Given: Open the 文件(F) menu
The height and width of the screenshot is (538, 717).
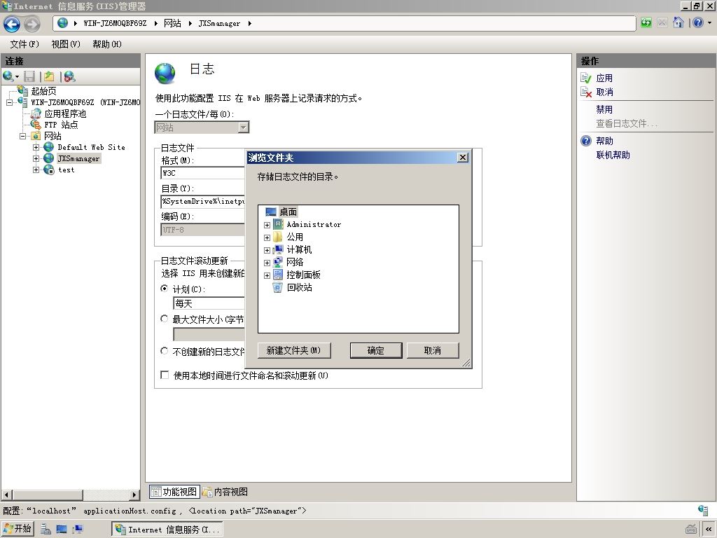Looking at the screenshot, I should 25,44.
